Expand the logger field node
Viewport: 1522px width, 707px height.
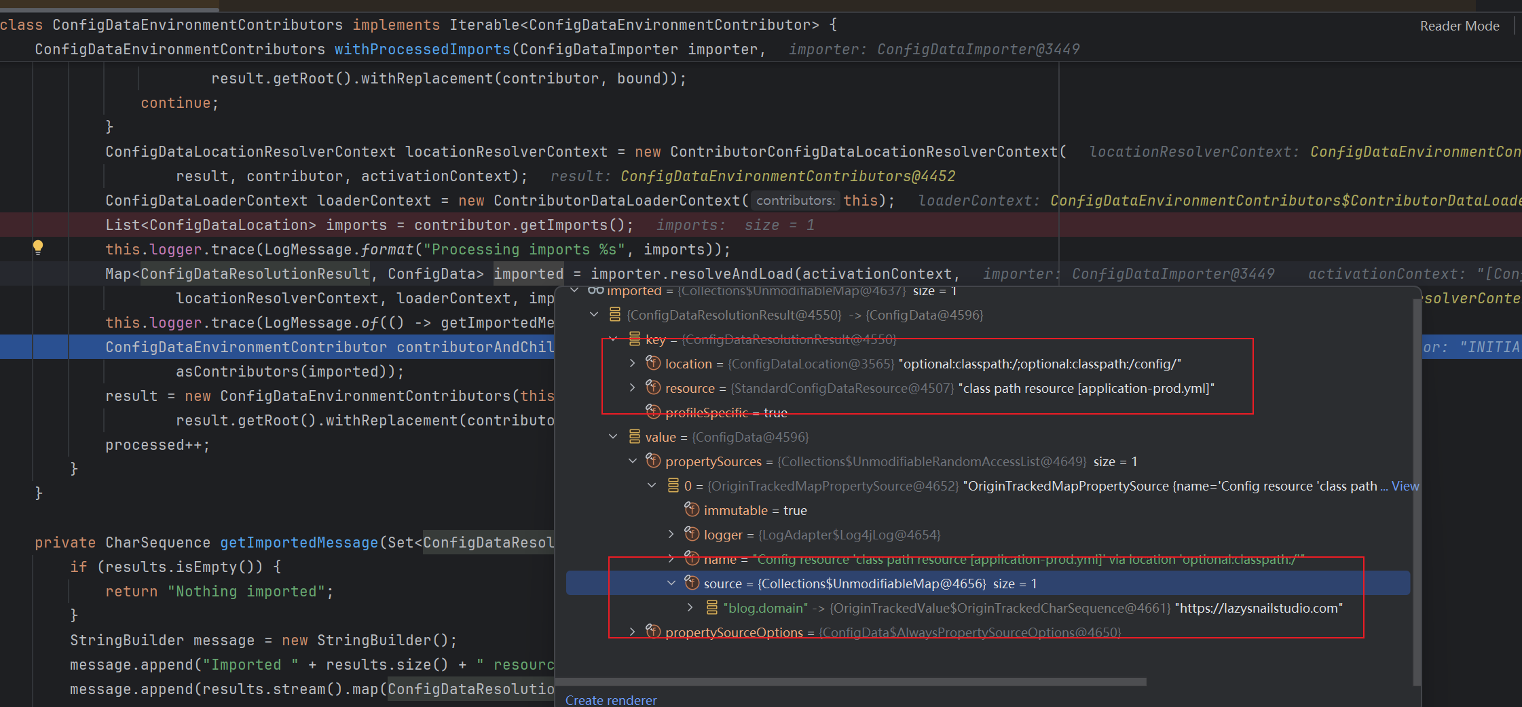pyautogui.click(x=671, y=535)
